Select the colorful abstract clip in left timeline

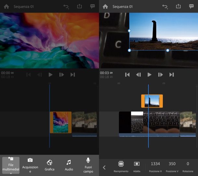(61, 122)
